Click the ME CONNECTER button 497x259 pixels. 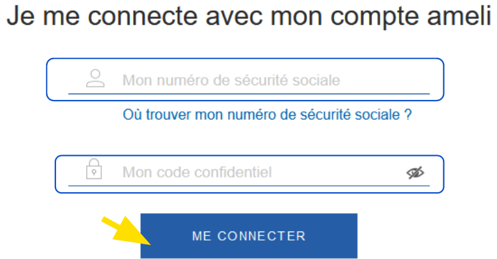click(248, 236)
